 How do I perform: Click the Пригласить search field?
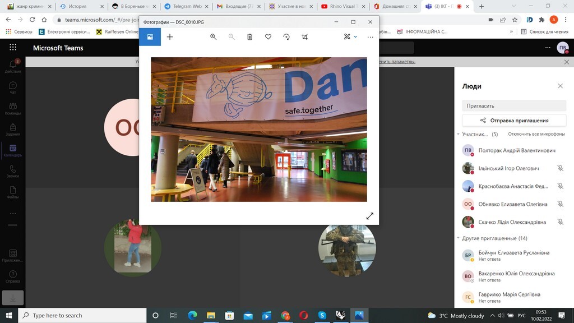[x=514, y=105]
